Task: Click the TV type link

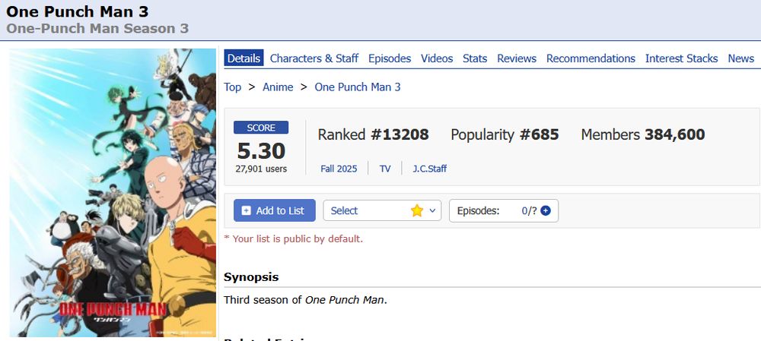Action: tap(385, 169)
